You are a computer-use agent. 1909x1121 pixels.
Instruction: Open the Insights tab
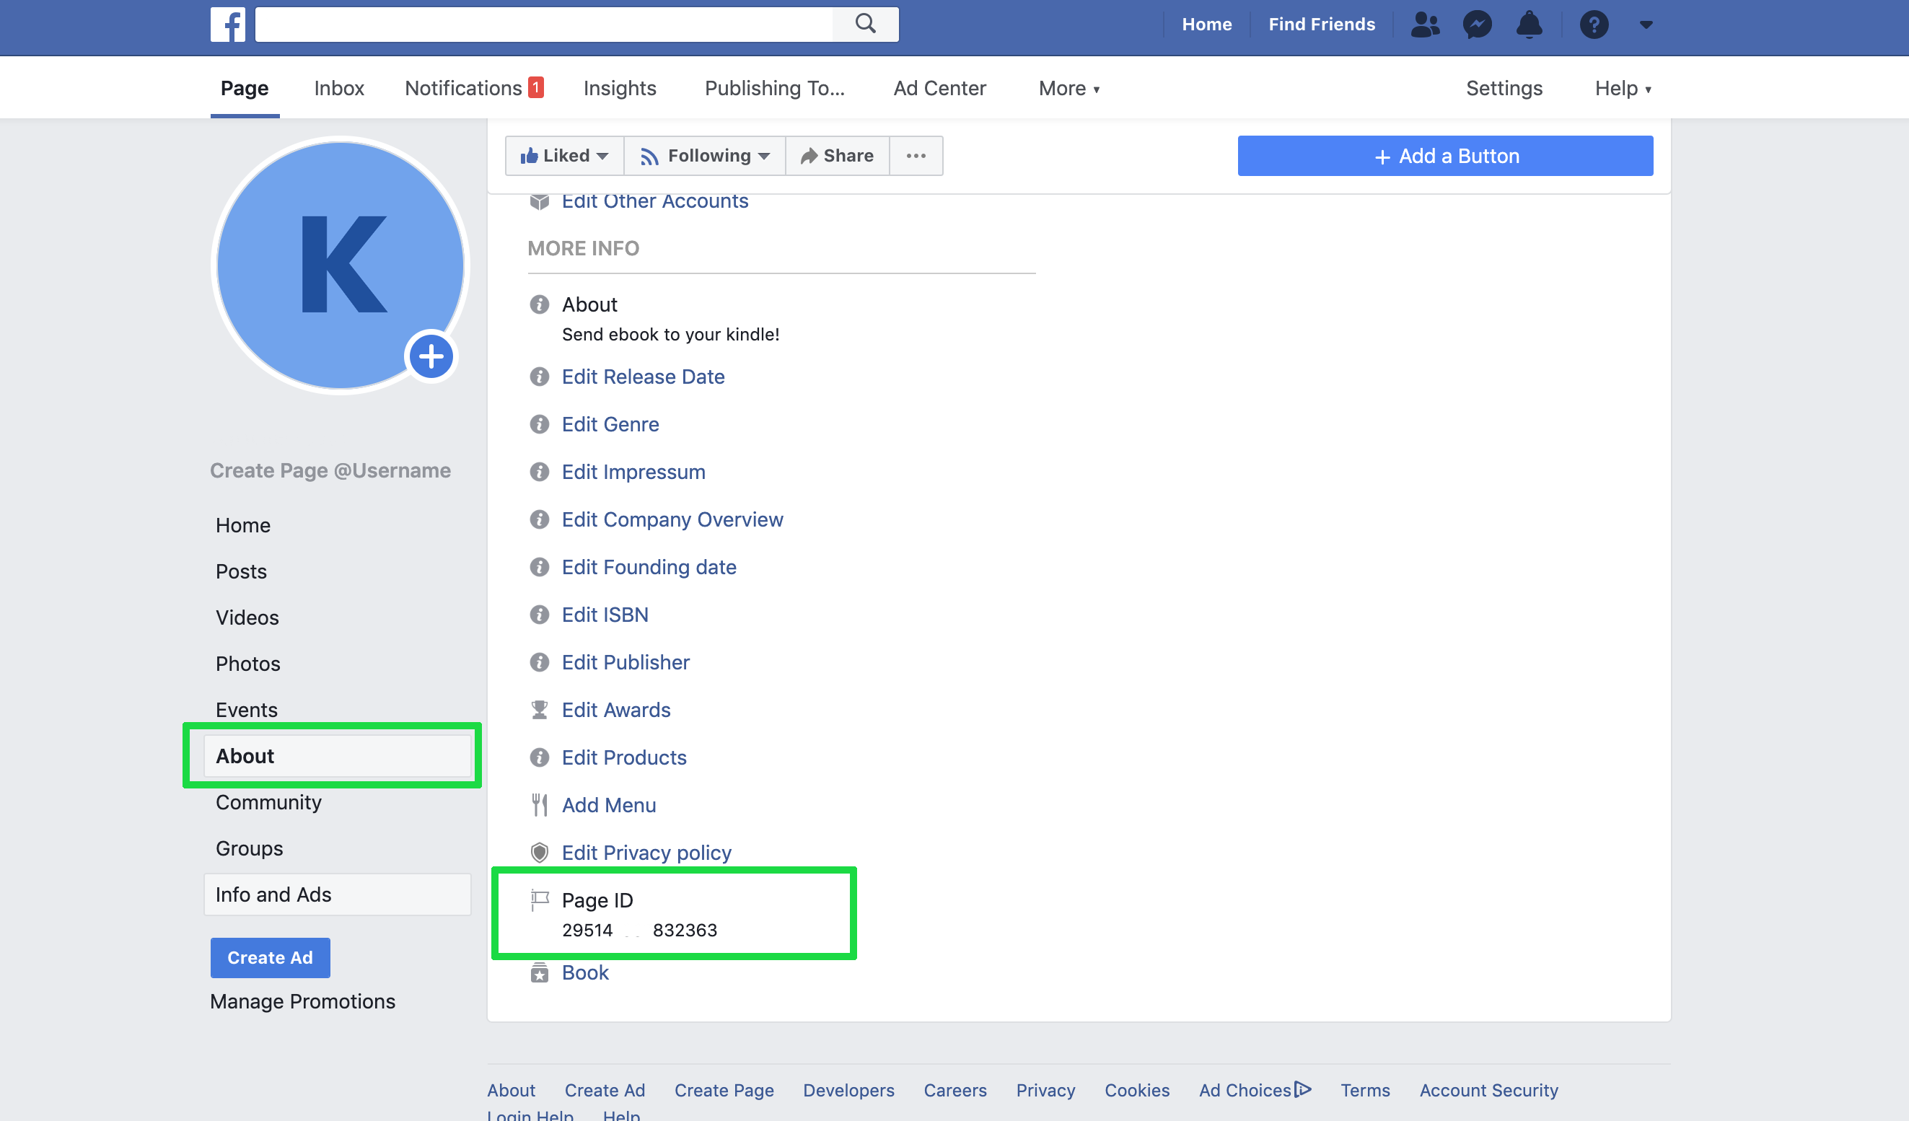click(620, 89)
